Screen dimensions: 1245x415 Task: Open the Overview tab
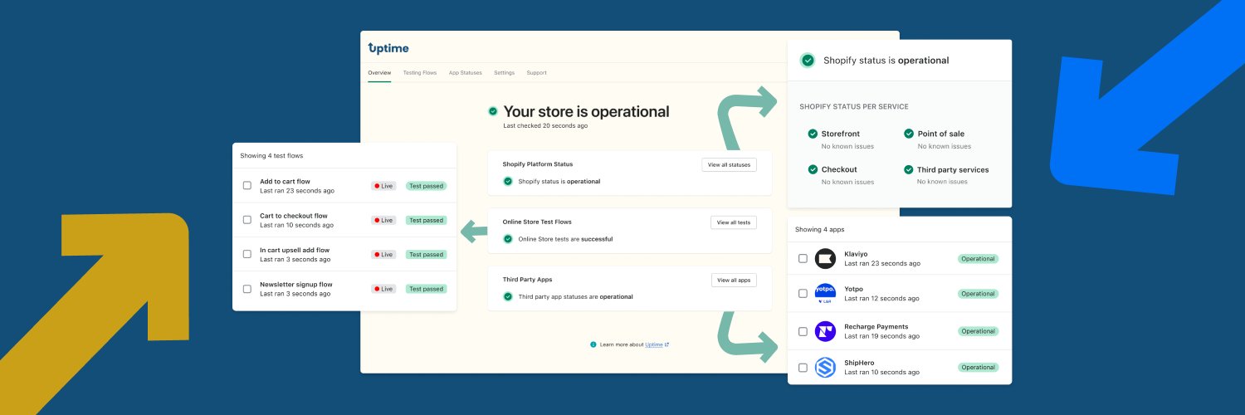pyautogui.click(x=379, y=73)
